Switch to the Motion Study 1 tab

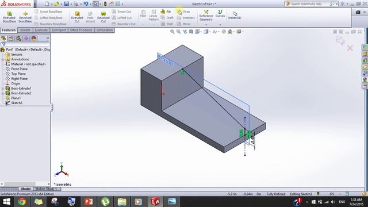[46, 189]
